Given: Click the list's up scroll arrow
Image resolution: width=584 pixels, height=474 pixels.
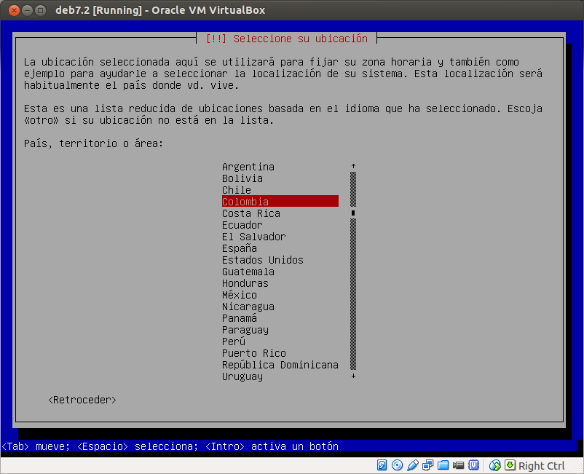Looking at the screenshot, I should [353, 166].
